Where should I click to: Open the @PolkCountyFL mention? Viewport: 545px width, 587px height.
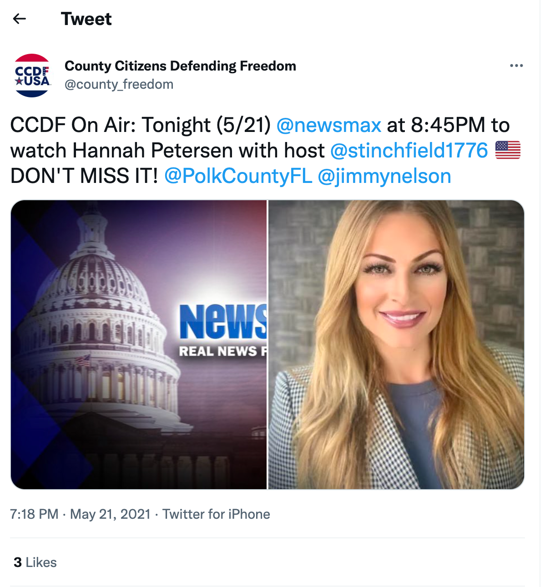tap(238, 176)
